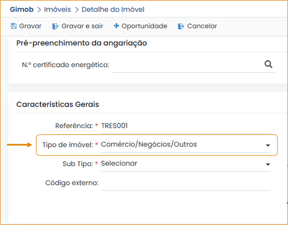Open the Sub Tipo Selecionar dropdown
Image resolution: width=288 pixels, height=225 pixels.
tap(182, 164)
